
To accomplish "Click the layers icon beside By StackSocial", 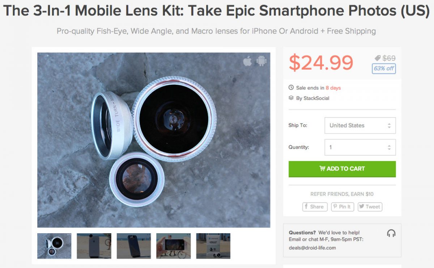I will click(x=291, y=98).
